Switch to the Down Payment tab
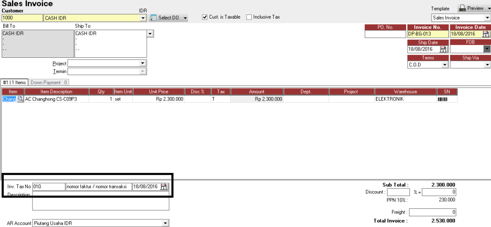This screenshot has width=491, height=227. coord(49,82)
